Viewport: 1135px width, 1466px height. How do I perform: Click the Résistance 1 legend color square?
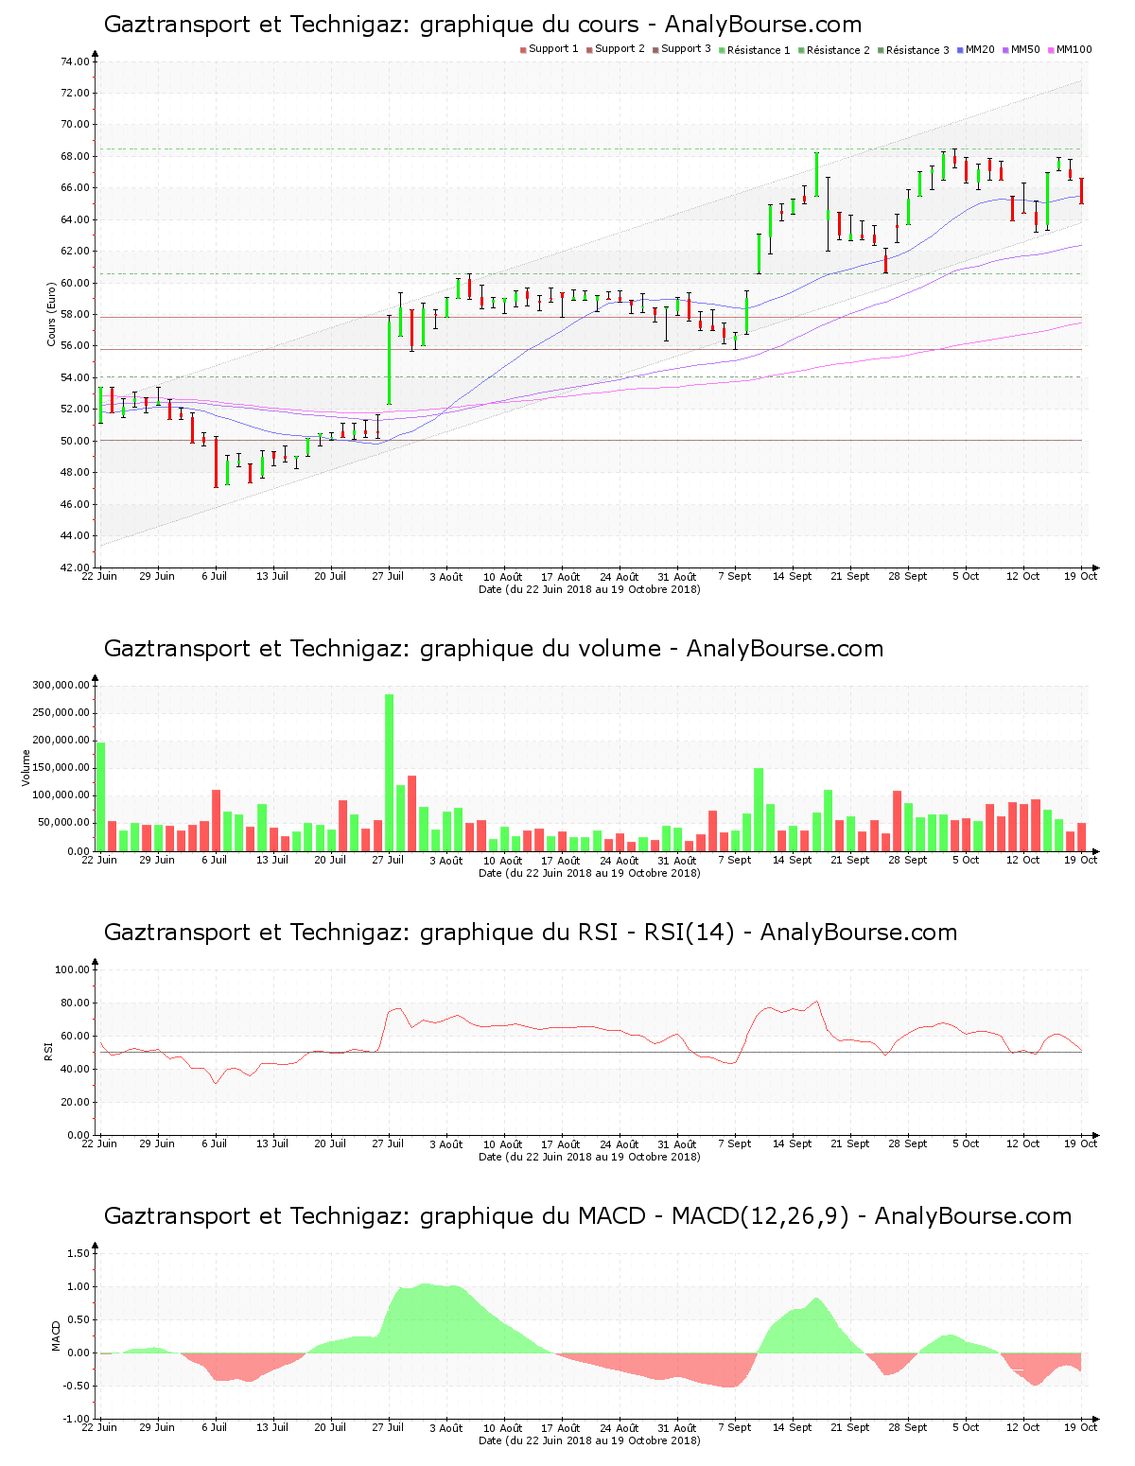(722, 49)
